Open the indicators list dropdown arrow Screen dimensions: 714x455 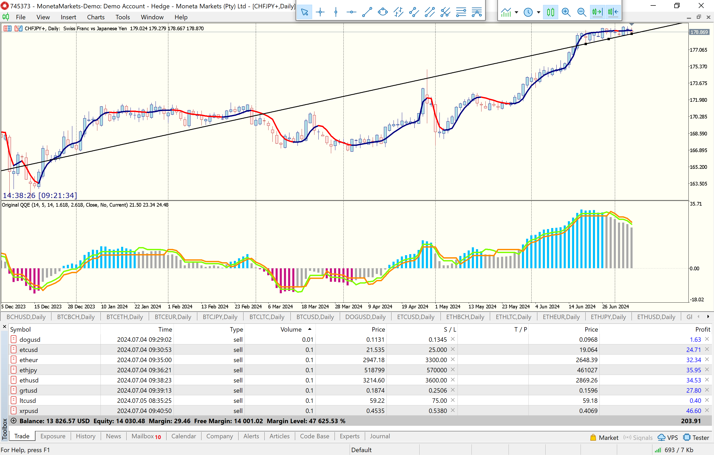point(516,12)
